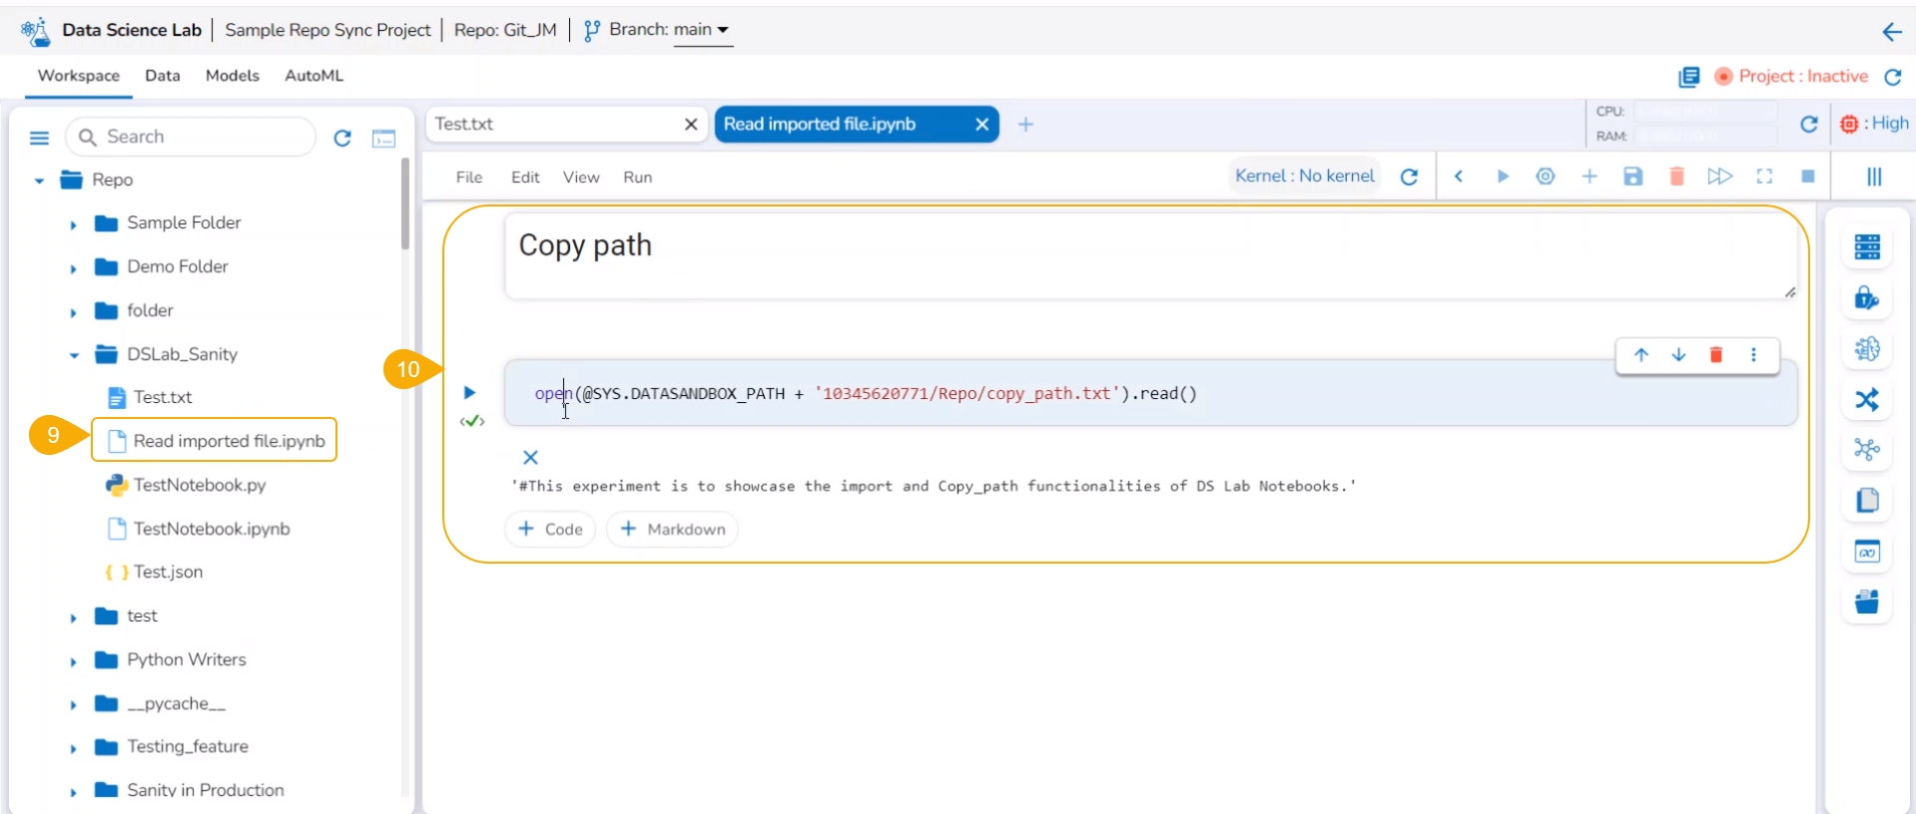Open the Run menu

637,178
